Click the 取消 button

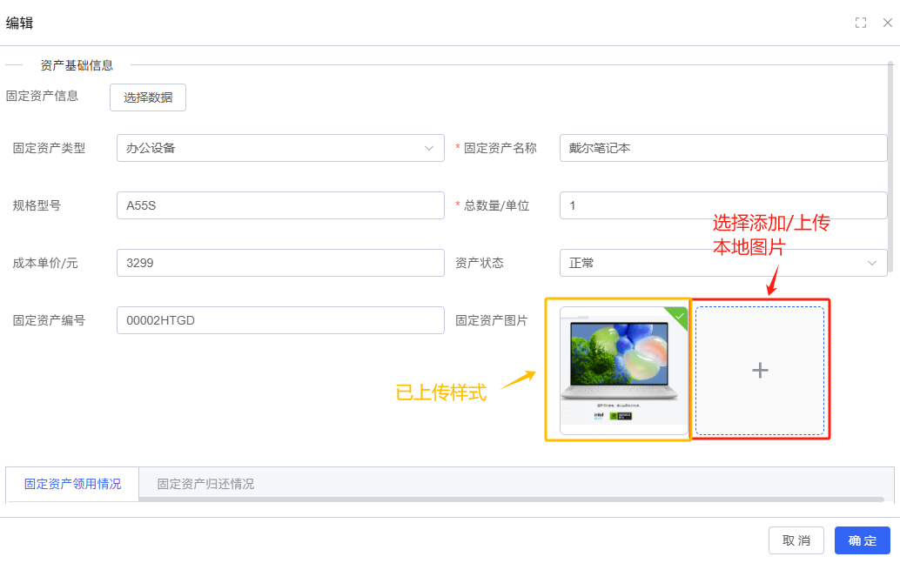point(796,540)
